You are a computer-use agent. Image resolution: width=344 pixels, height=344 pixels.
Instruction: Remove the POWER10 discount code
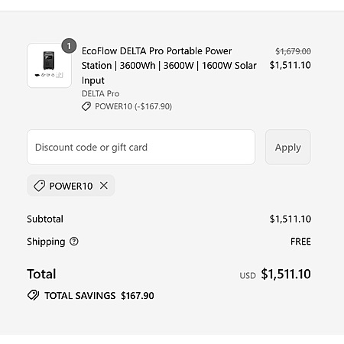pyautogui.click(x=104, y=186)
